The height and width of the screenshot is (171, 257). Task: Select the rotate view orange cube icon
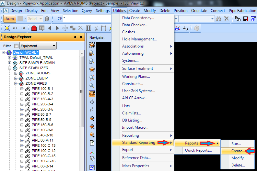click(x=92, y=94)
